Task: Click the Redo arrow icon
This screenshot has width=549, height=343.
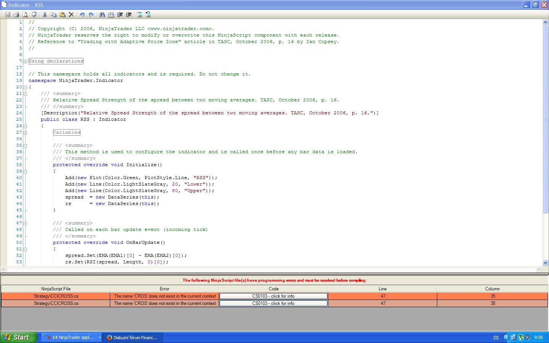Action: point(91,14)
